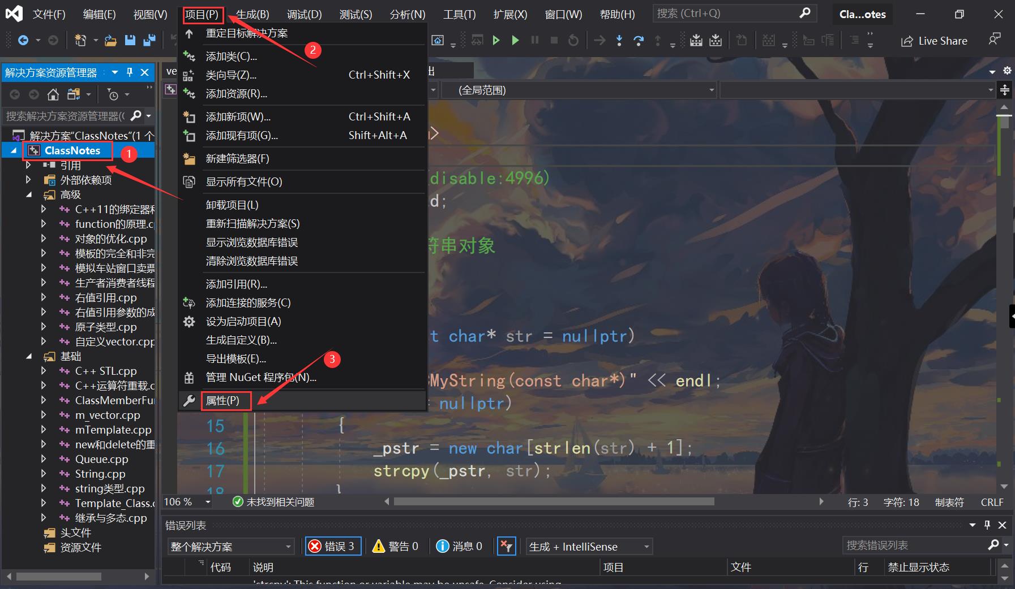Click the Save All icon
This screenshot has height=589, width=1015.
click(149, 40)
